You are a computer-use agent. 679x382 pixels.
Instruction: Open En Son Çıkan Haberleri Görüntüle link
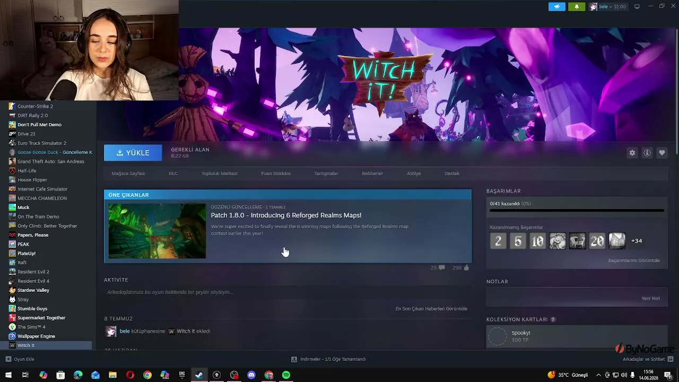(431, 309)
